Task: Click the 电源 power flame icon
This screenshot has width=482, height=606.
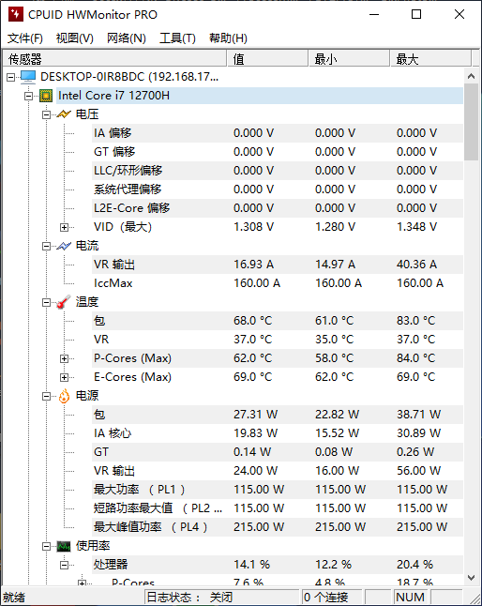Action: click(x=64, y=396)
